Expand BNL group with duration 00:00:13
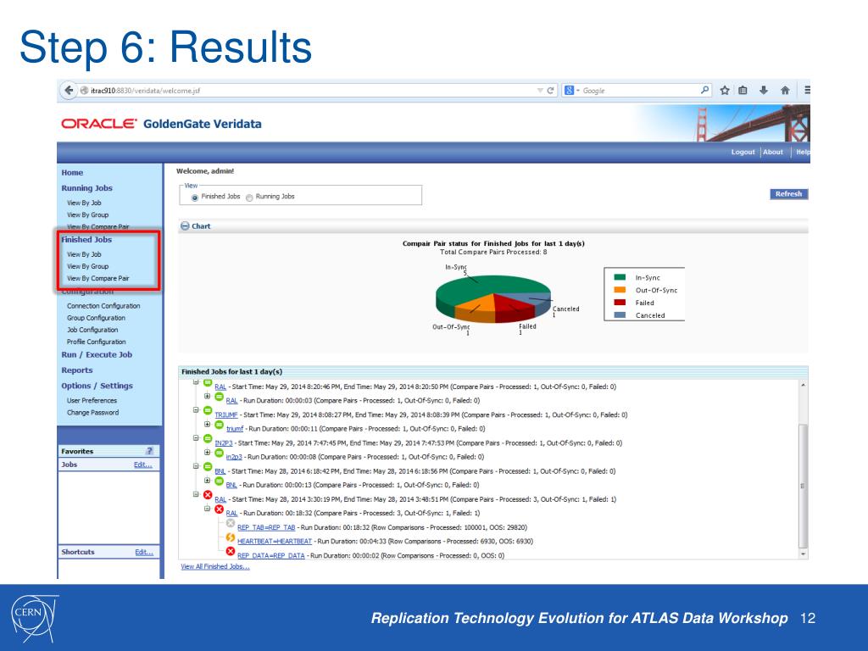The image size is (868, 651). 207,481
